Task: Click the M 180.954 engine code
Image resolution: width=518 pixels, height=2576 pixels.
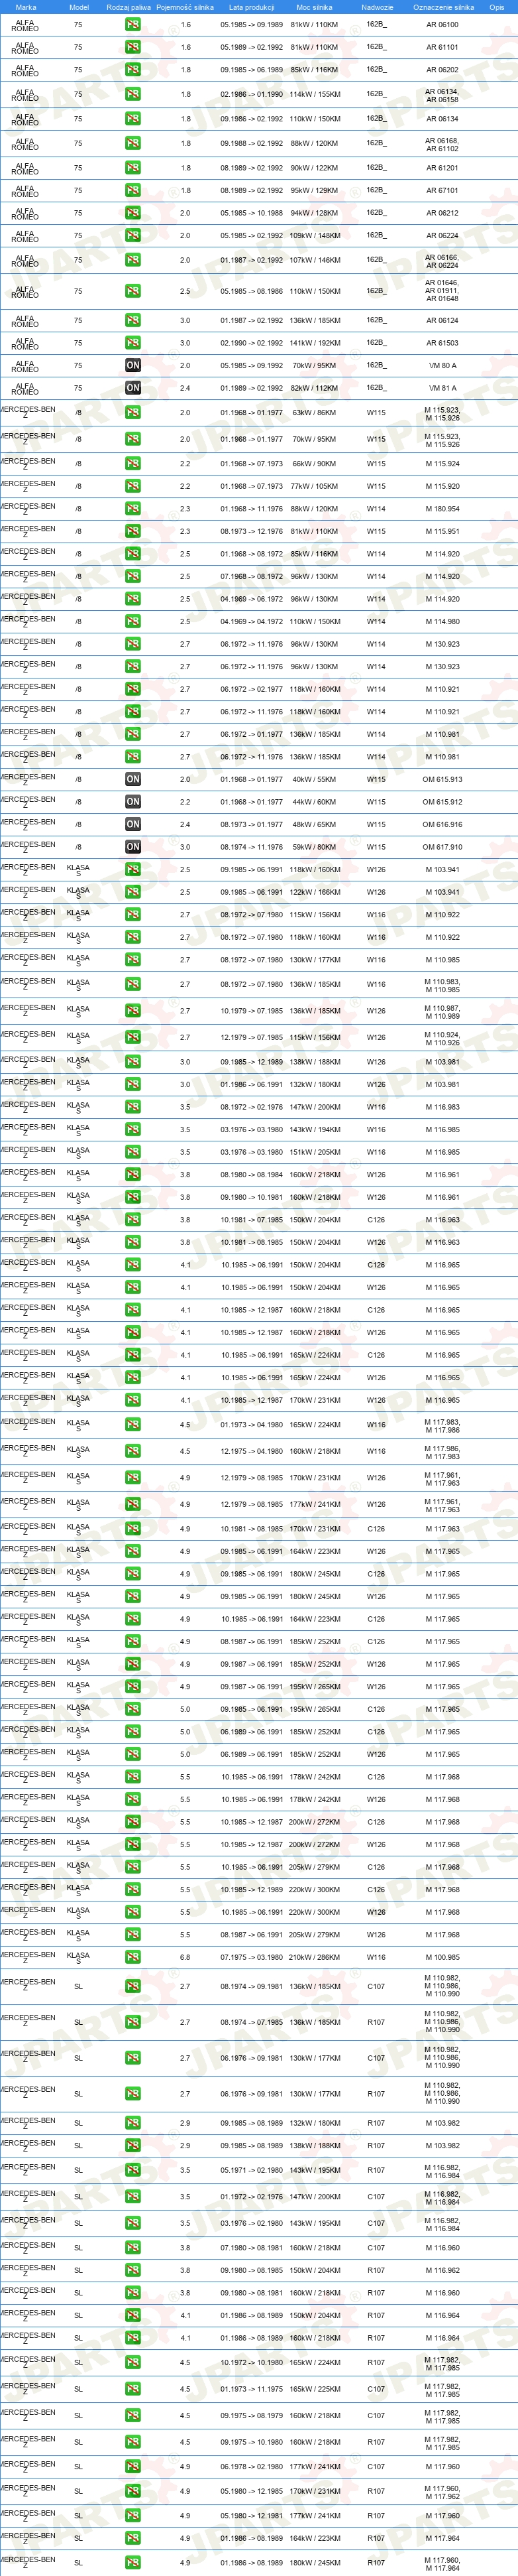Action: coord(442,509)
